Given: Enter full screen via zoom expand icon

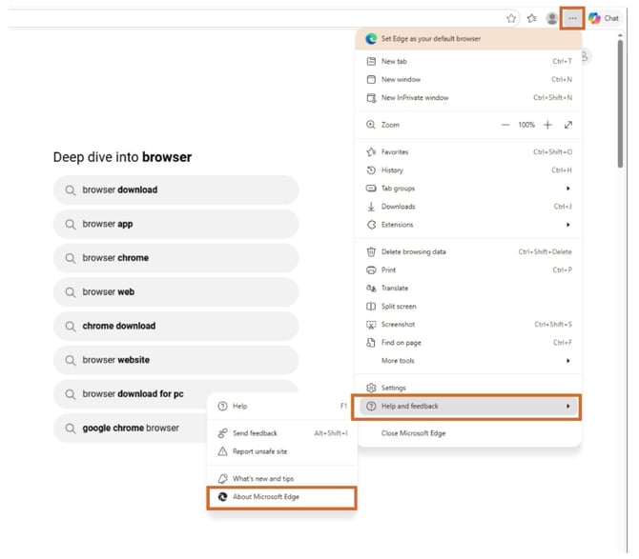Looking at the screenshot, I should pyautogui.click(x=568, y=125).
